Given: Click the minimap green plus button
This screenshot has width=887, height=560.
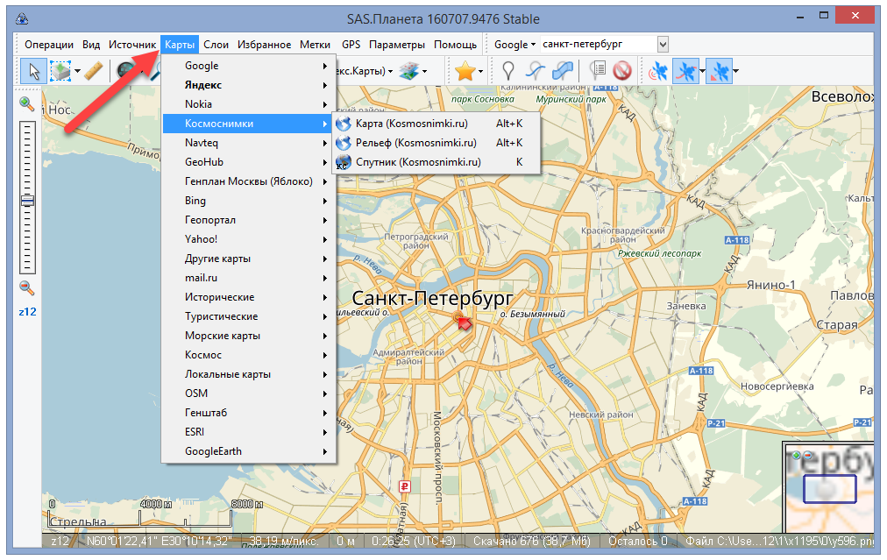Looking at the screenshot, I should pos(796,456).
